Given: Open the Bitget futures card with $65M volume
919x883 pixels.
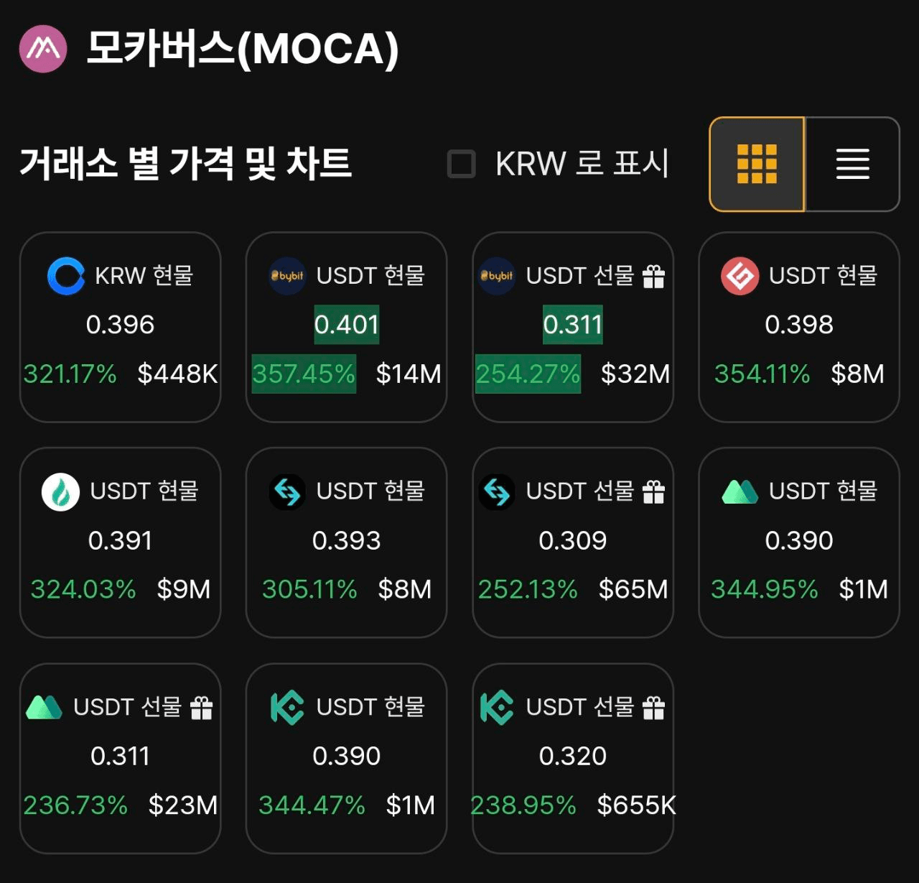Looking at the screenshot, I should pyautogui.click(x=573, y=542).
